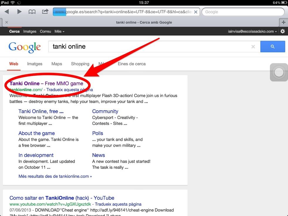Switch to the Imatges search tab

coord(35,64)
